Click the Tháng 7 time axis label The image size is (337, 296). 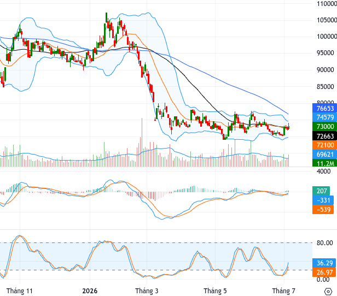tap(284, 291)
